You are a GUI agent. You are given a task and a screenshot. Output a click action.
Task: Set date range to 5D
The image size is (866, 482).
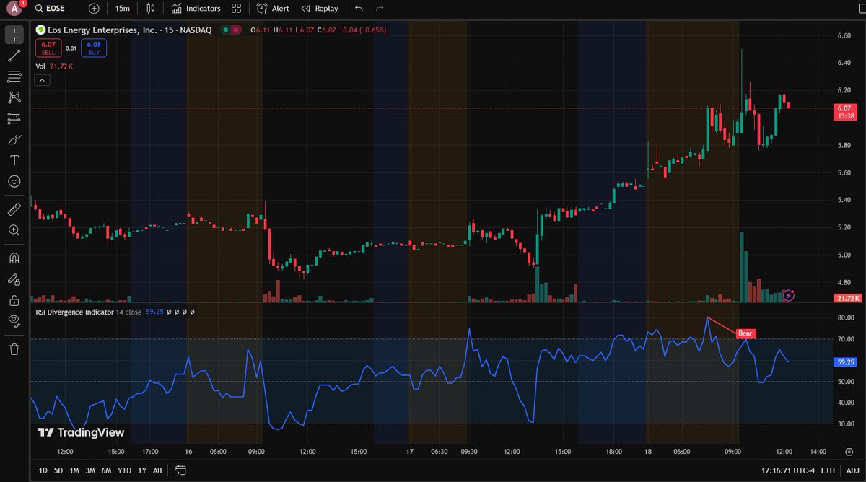pyautogui.click(x=58, y=470)
